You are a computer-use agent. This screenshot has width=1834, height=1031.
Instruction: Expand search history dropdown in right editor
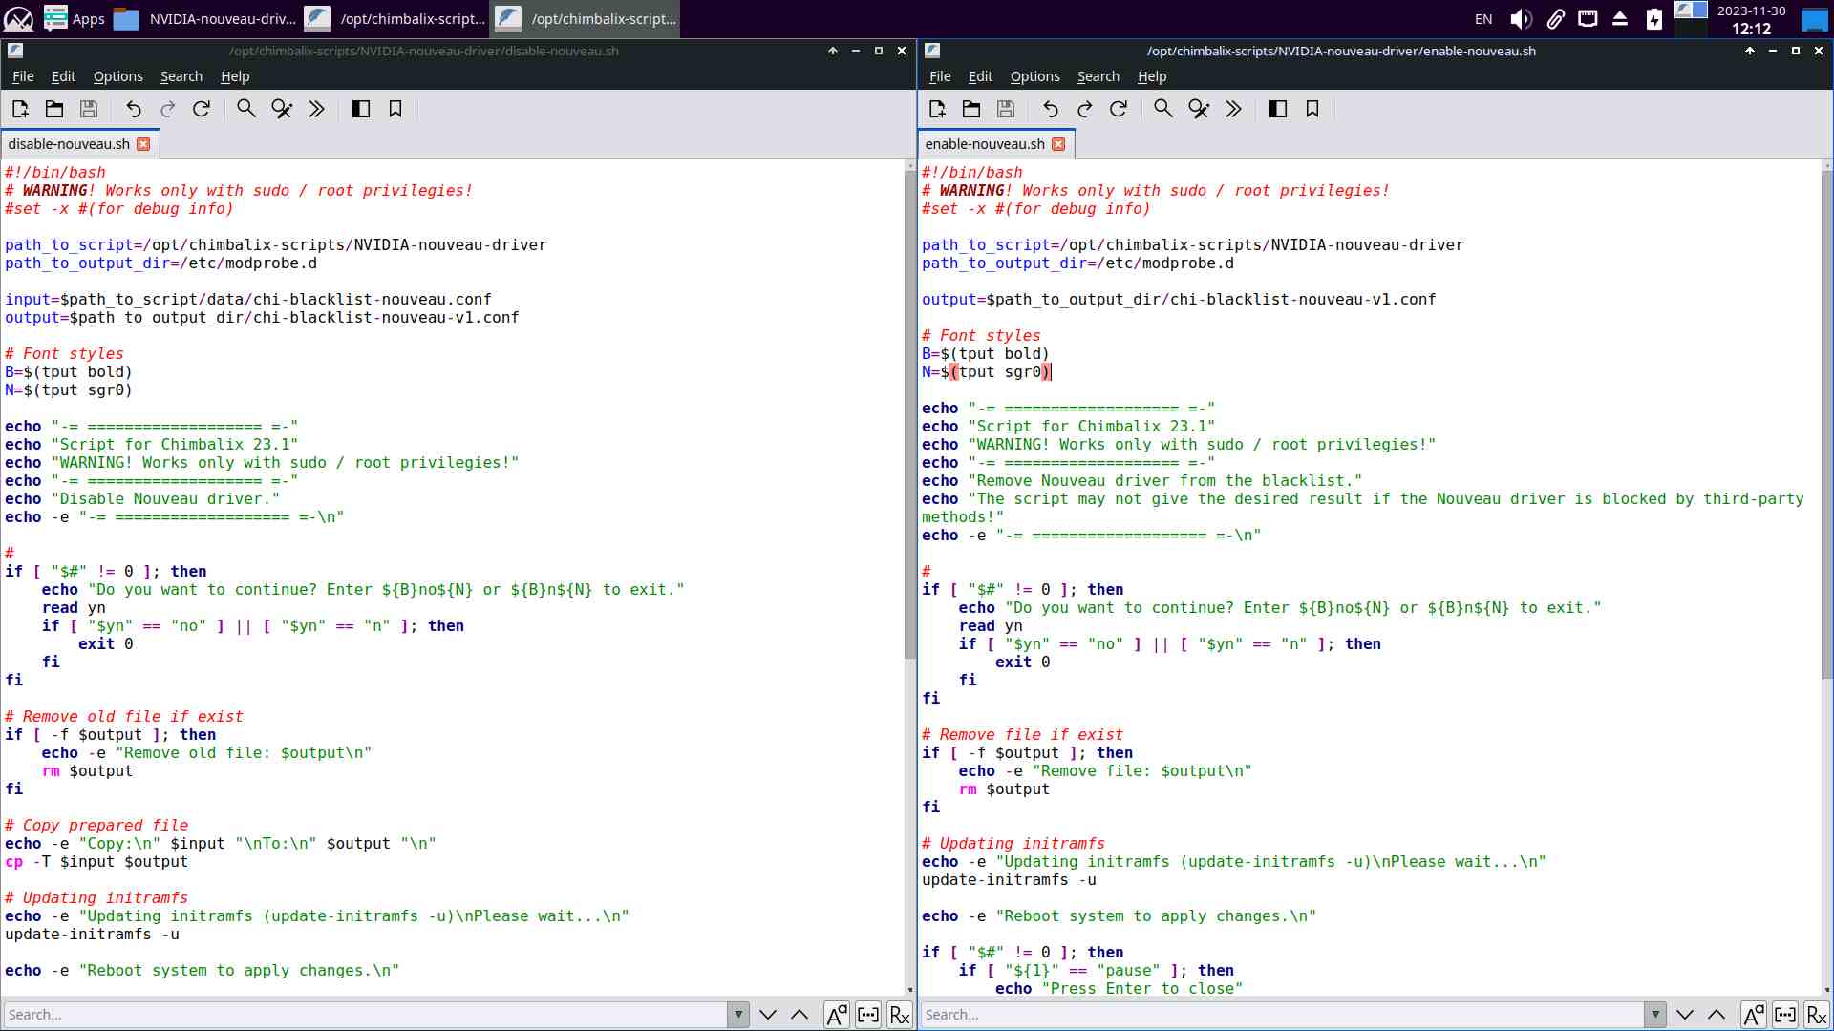[1654, 1015]
